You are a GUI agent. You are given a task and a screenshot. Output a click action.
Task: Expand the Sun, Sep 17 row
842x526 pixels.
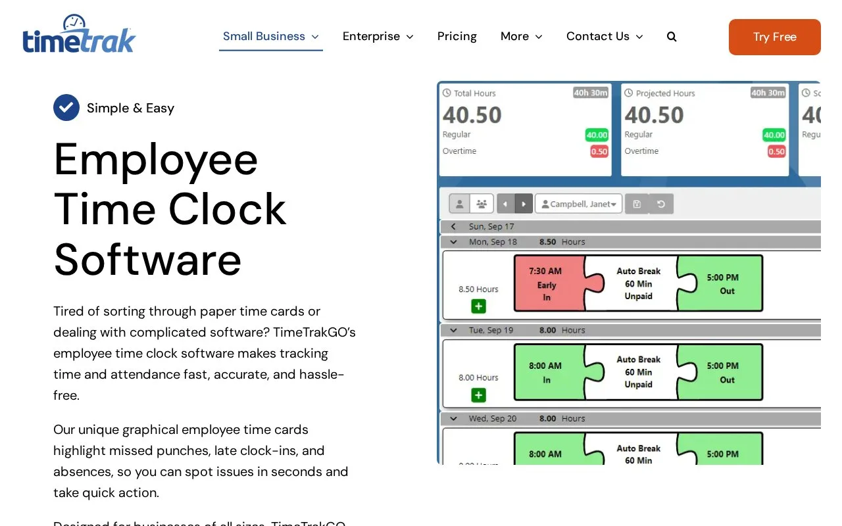[x=453, y=227]
